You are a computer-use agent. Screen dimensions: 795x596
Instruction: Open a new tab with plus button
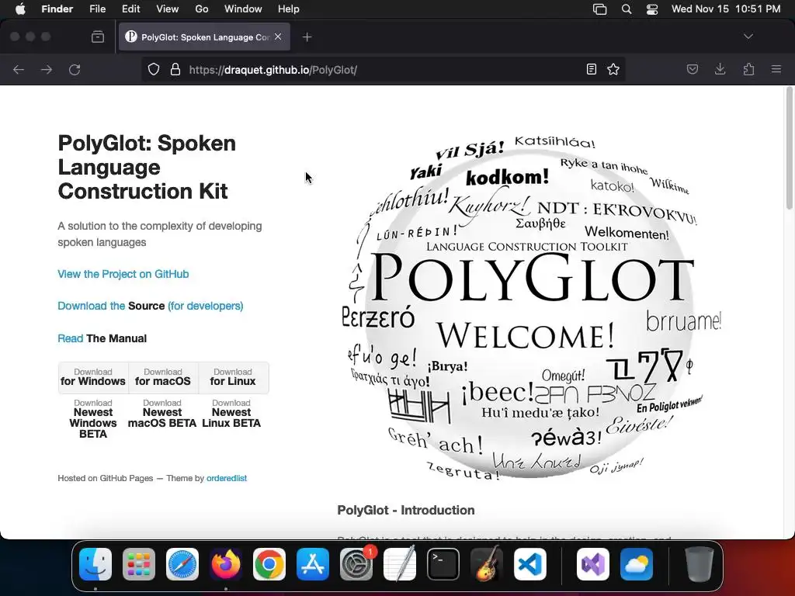tap(307, 37)
